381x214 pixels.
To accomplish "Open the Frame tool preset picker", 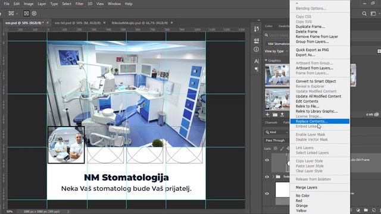I will [13, 13].
